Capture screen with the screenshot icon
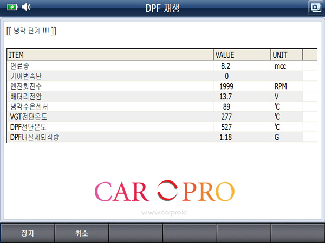Viewport: 325px width, 243px height. pos(316,8)
